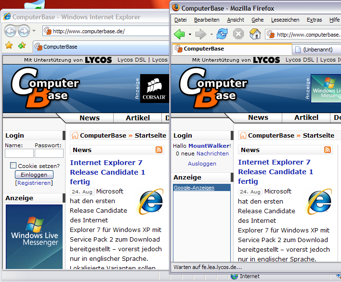Click the Firefox URL field
The height and width of the screenshot is (282, 341).
(x=303, y=35)
